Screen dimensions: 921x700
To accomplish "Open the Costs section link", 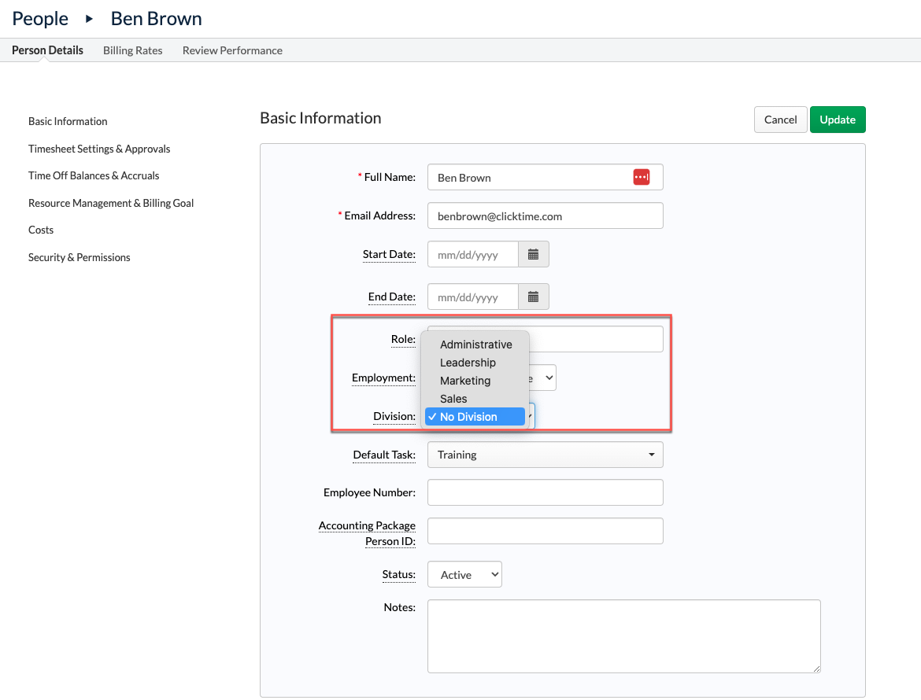I will point(41,230).
